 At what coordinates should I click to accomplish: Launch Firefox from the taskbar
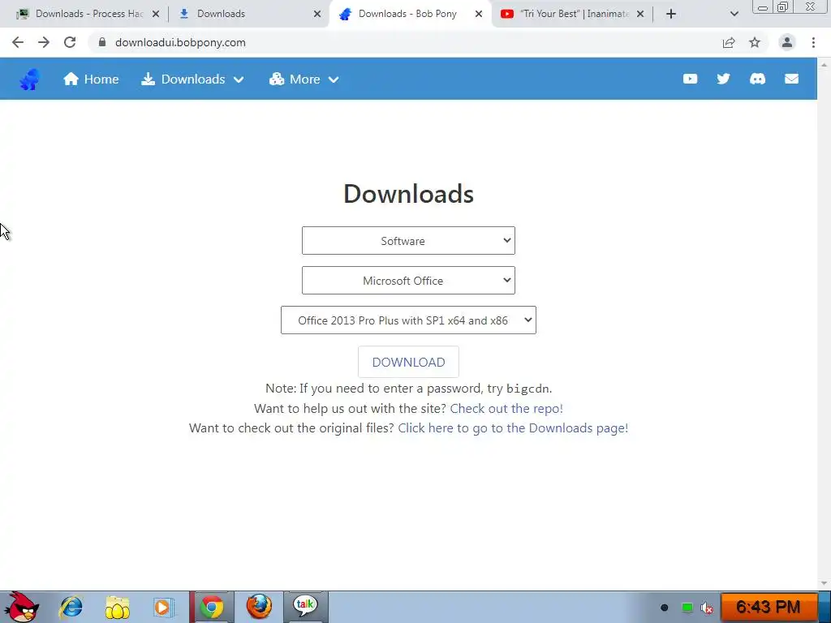click(x=259, y=607)
